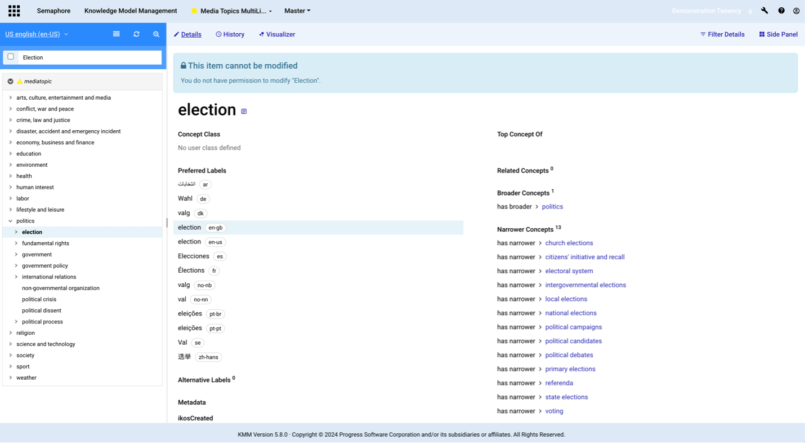Screen dimensions: 805x444
Task: Switch to the Visualizer tab
Action: click(x=277, y=34)
